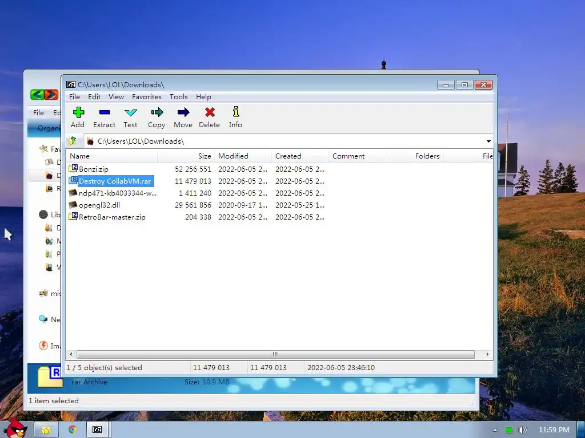Open the View menu
585x438 pixels.
[116, 97]
